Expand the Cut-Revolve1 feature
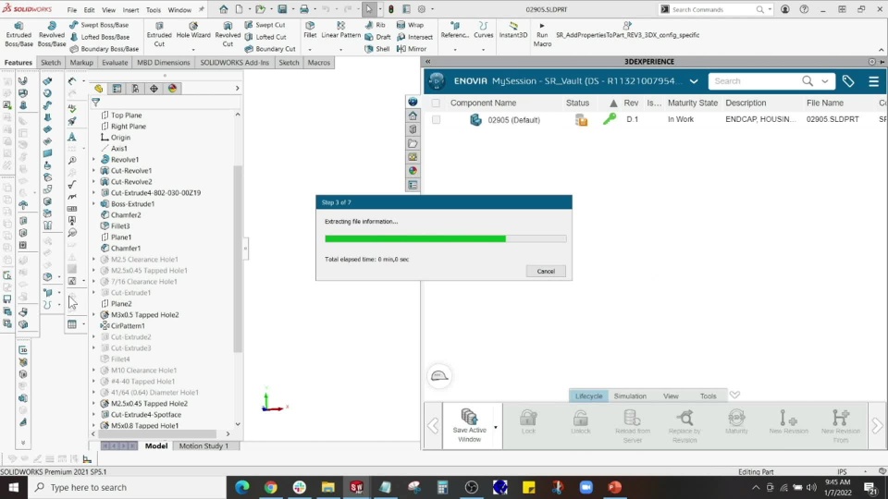 [94, 170]
